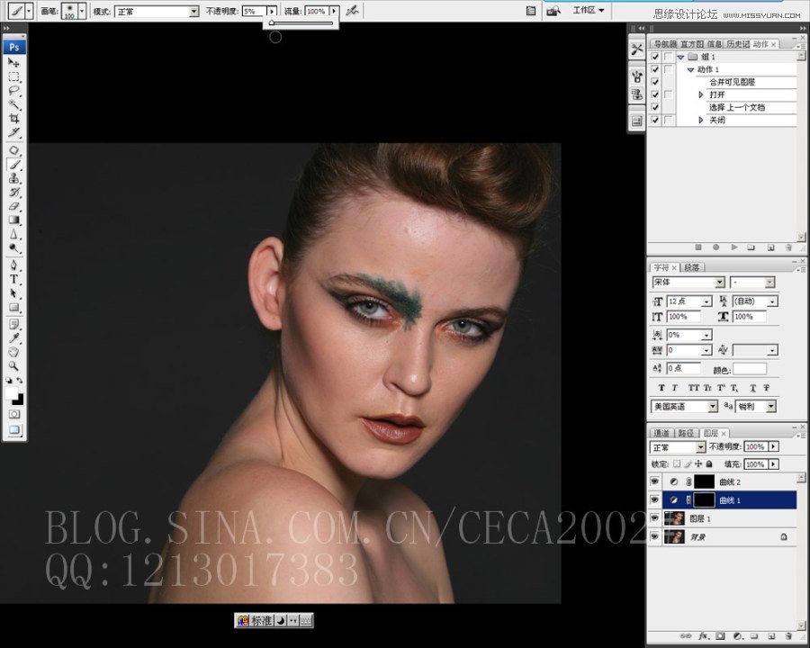Pick the Clone Stamp tool

14,178
